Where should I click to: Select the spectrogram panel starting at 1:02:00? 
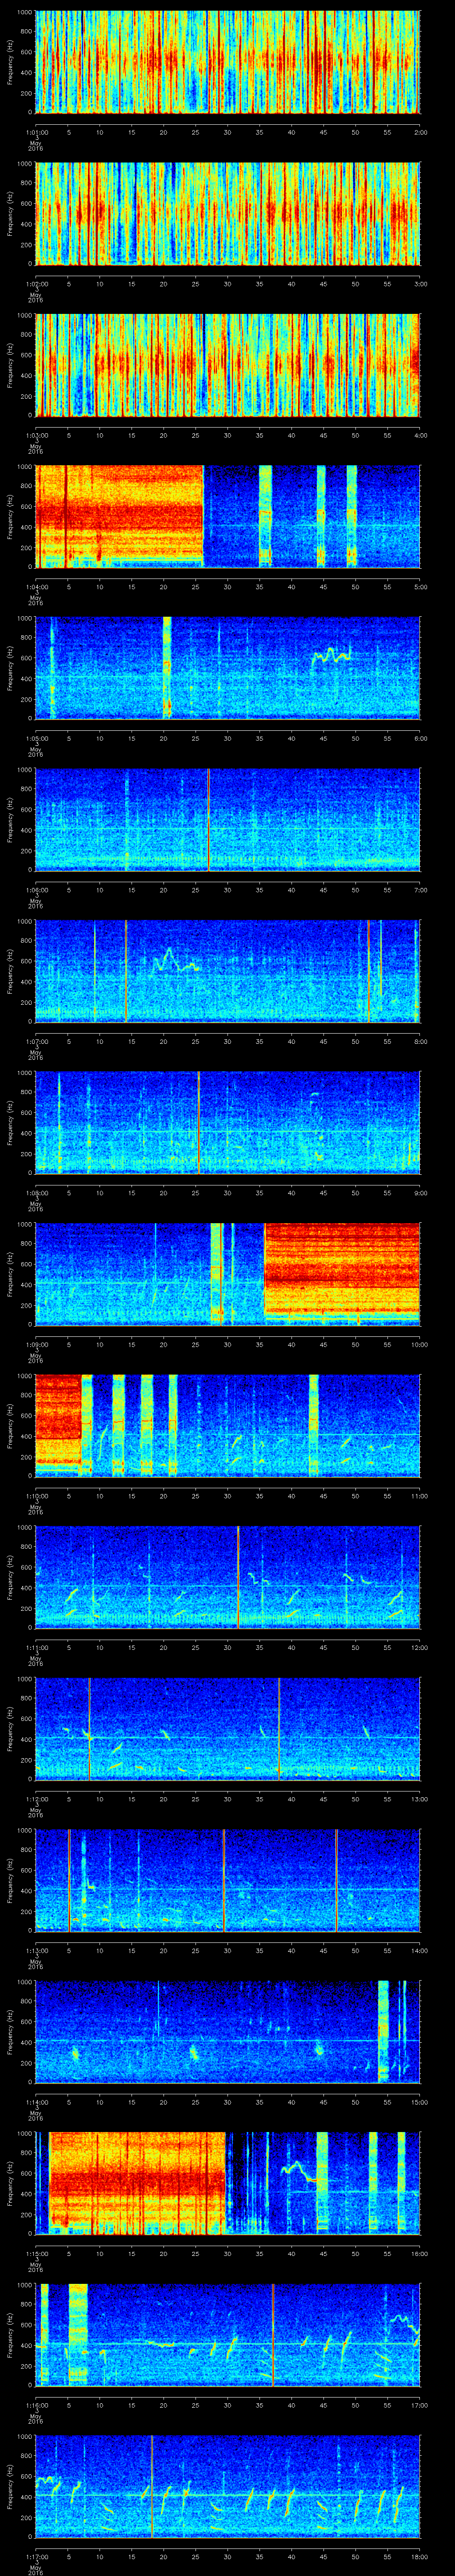pyautogui.click(x=228, y=213)
